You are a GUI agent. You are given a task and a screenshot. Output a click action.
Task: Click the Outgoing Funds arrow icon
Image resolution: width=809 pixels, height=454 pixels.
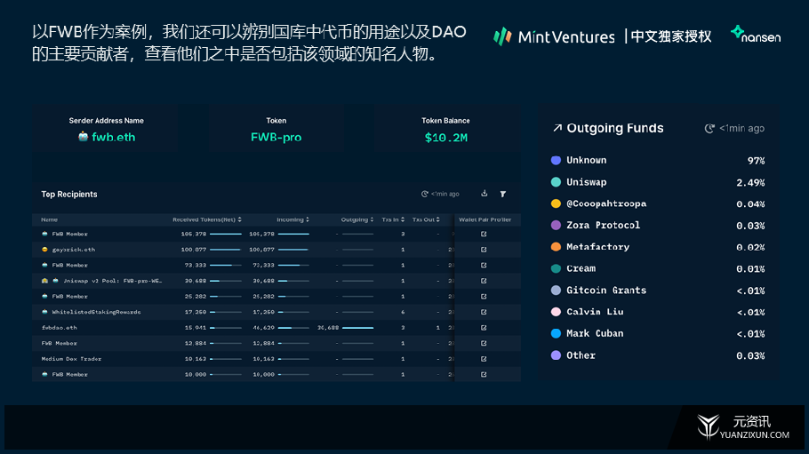pyautogui.click(x=557, y=128)
